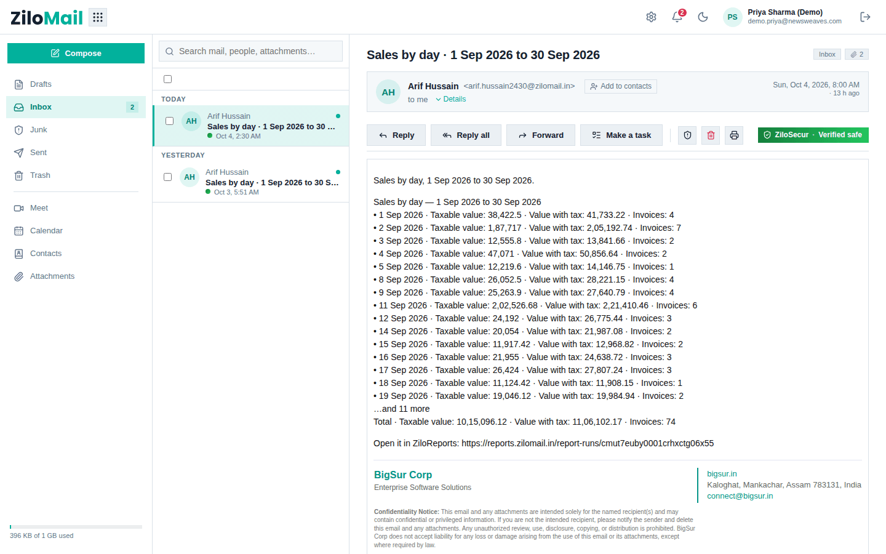886x554 pixels.
Task: Click the storage usage bar
Action: click(x=76, y=527)
